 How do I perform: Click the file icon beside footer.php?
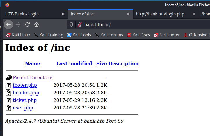[9, 85]
